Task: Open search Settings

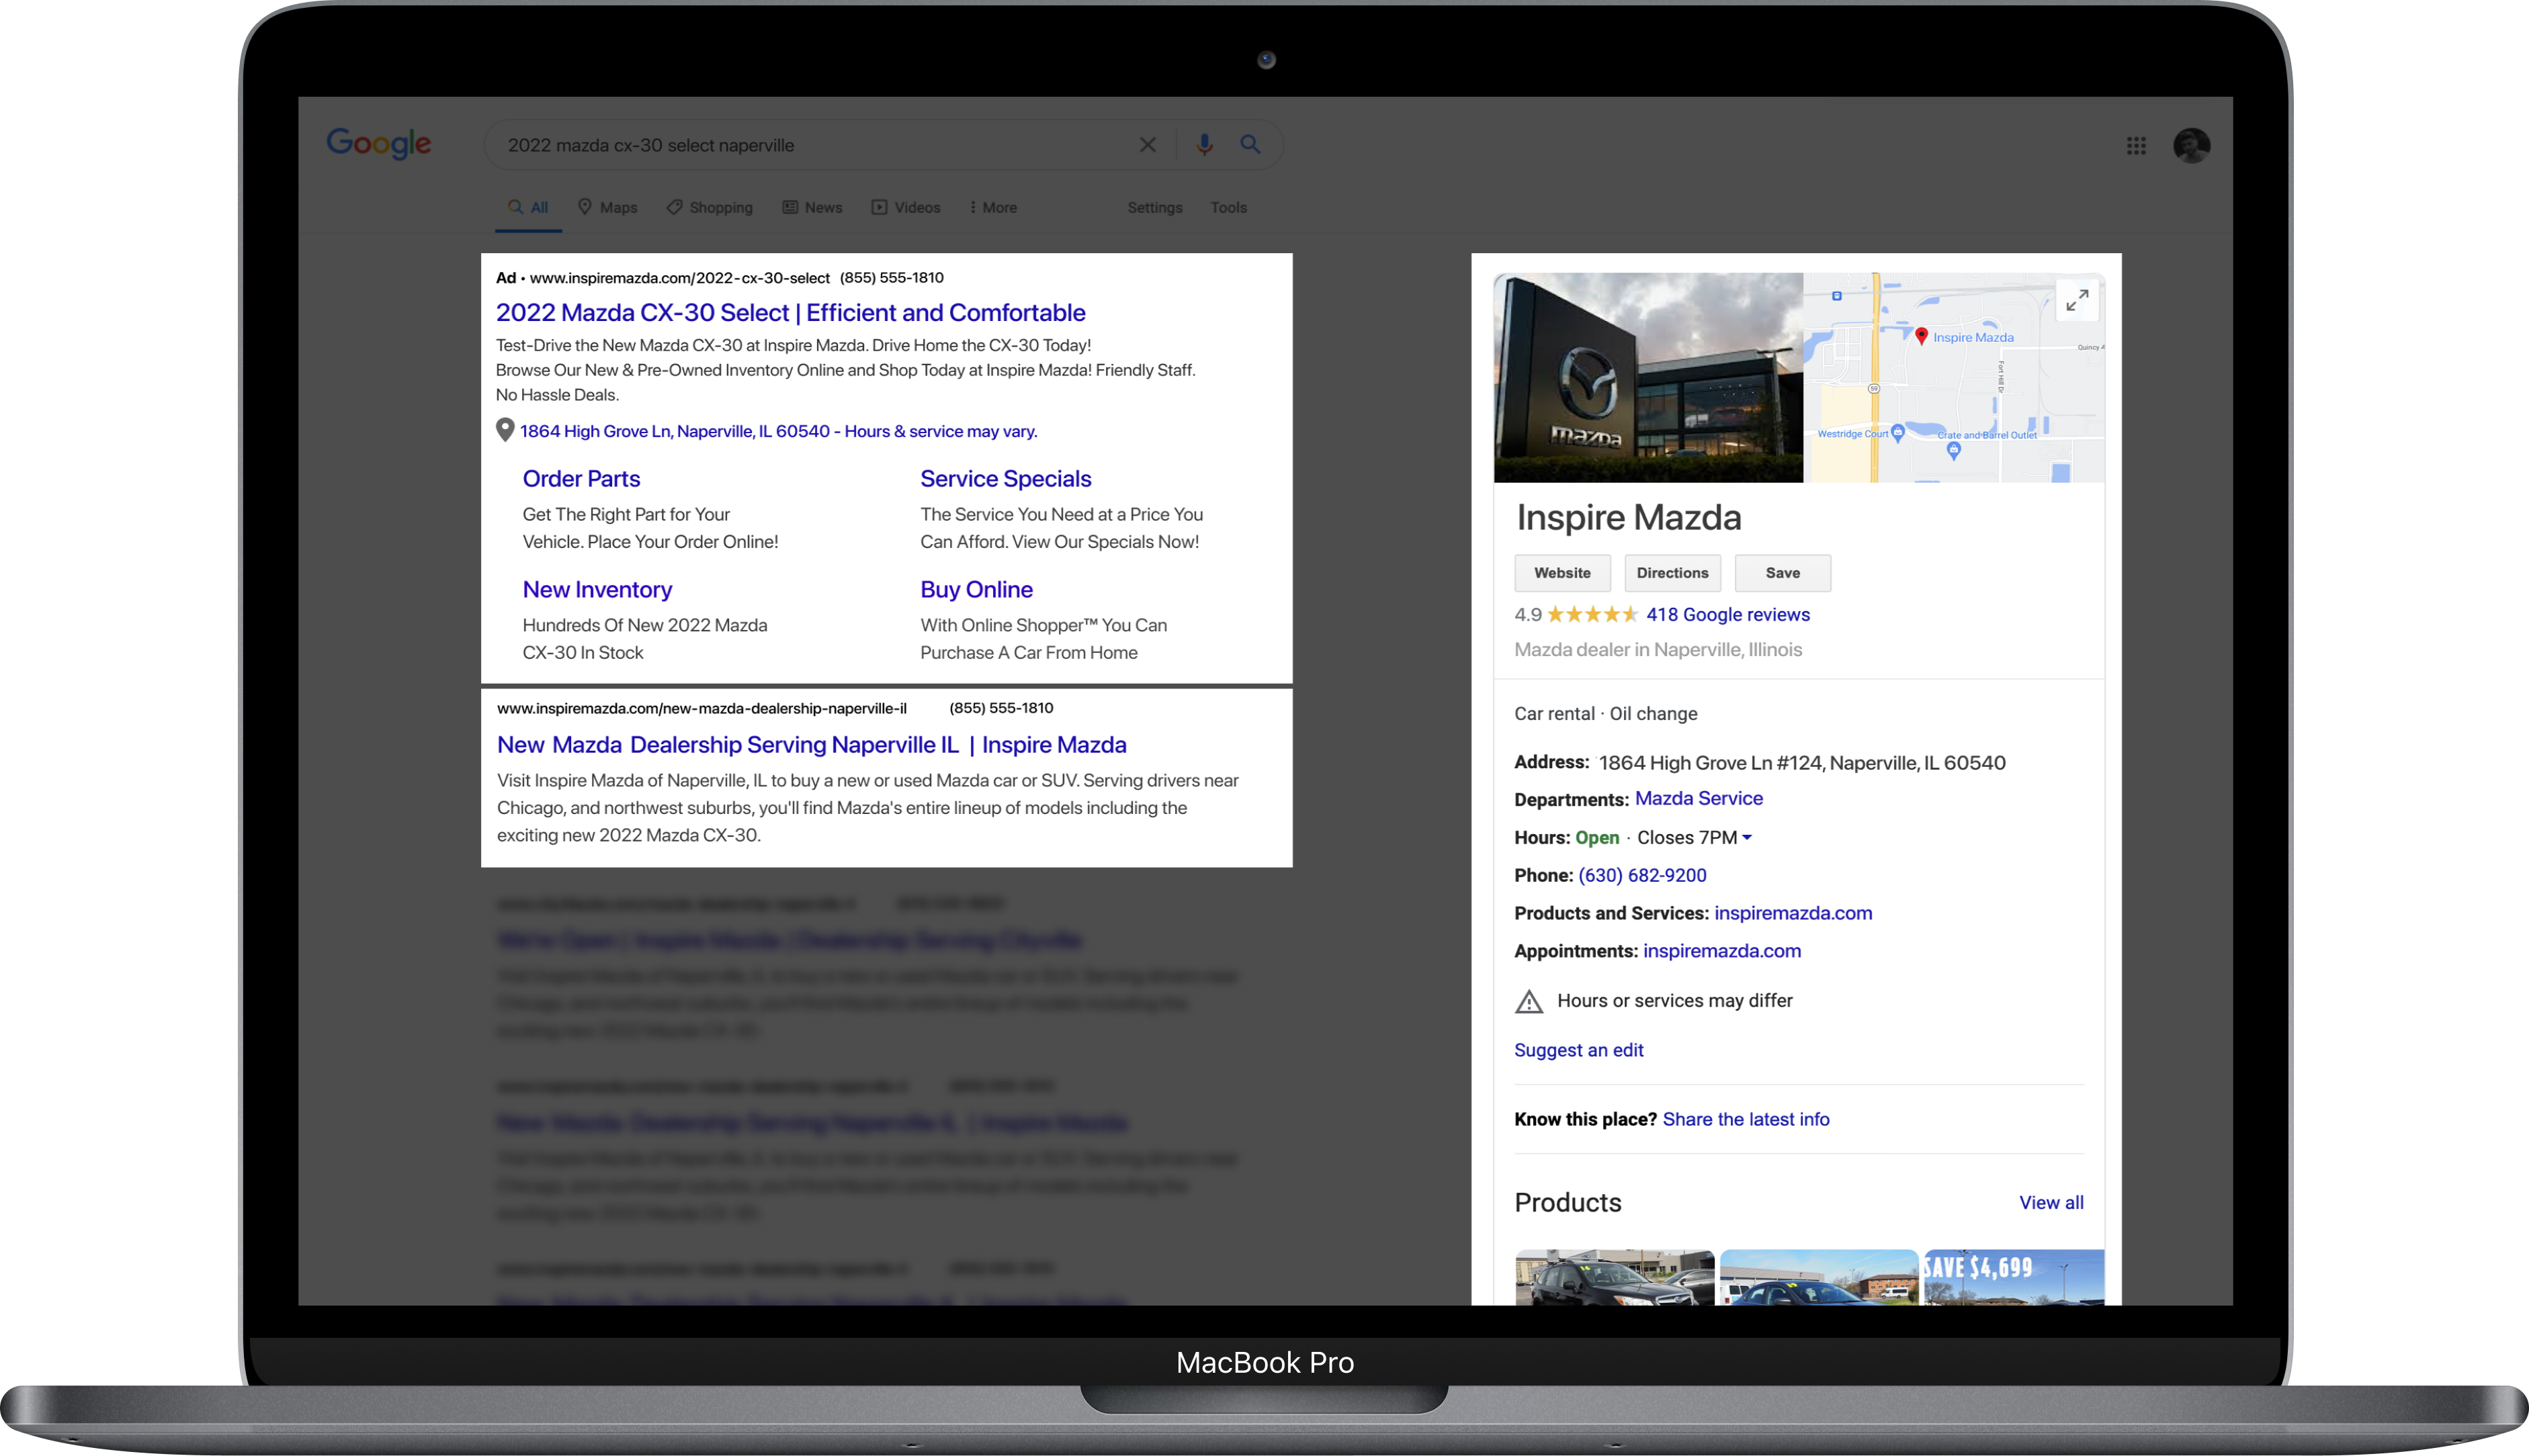Action: point(1154,207)
